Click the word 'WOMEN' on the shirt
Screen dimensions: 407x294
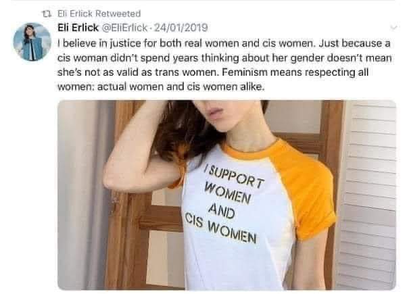tap(228, 193)
